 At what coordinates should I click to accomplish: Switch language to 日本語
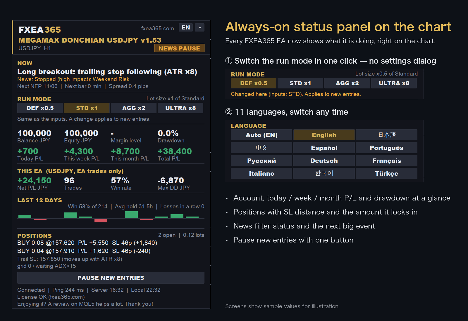(x=387, y=135)
